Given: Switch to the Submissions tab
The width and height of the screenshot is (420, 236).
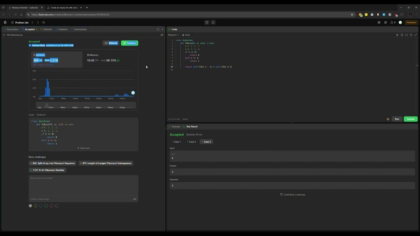Looking at the screenshot, I should coord(79,29).
